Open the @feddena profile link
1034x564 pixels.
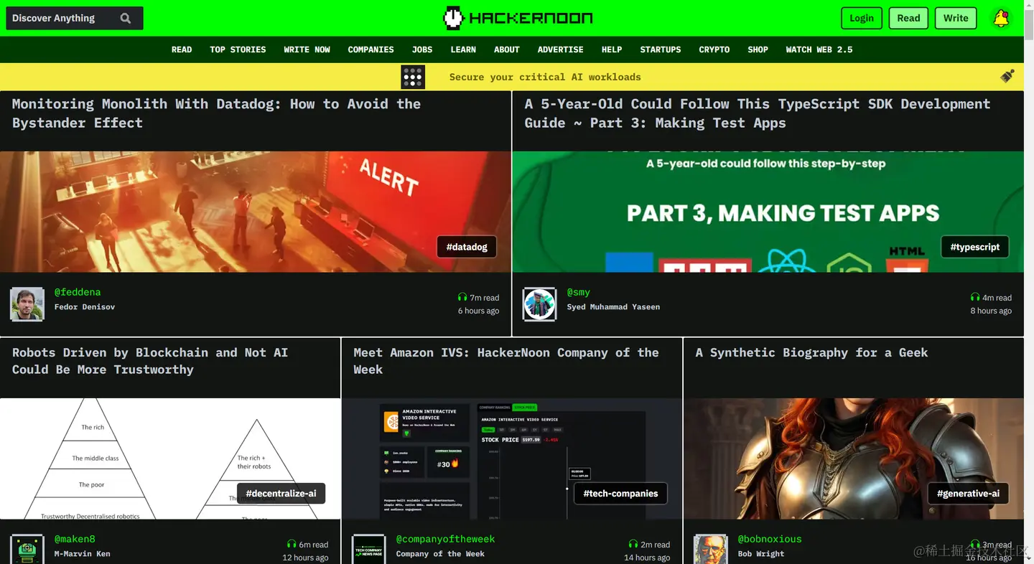coord(78,292)
